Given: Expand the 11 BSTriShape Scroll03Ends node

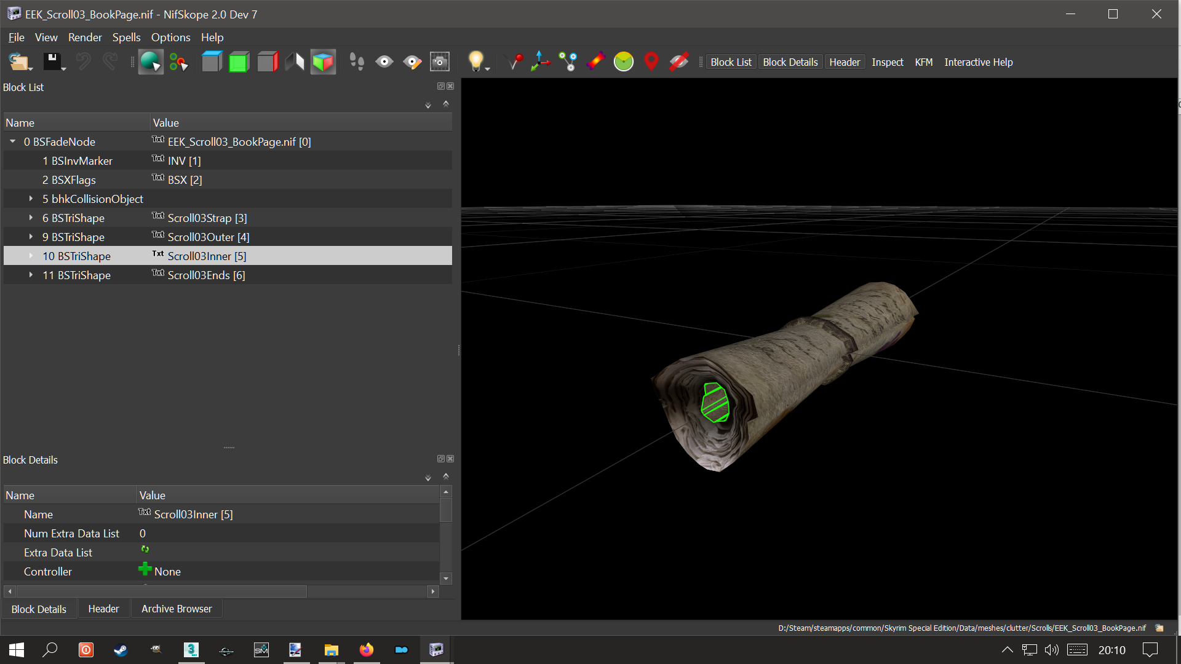Looking at the screenshot, I should tap(31, 275).
